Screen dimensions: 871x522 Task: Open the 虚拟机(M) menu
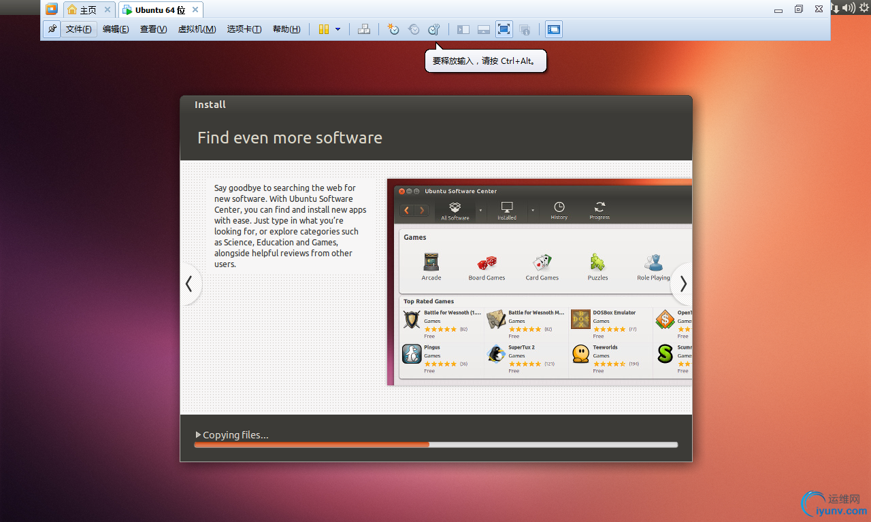(x=197, y=29)
